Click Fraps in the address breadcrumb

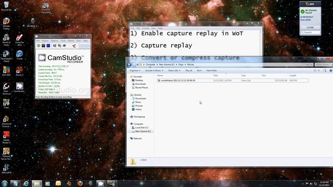coord(181,64)
